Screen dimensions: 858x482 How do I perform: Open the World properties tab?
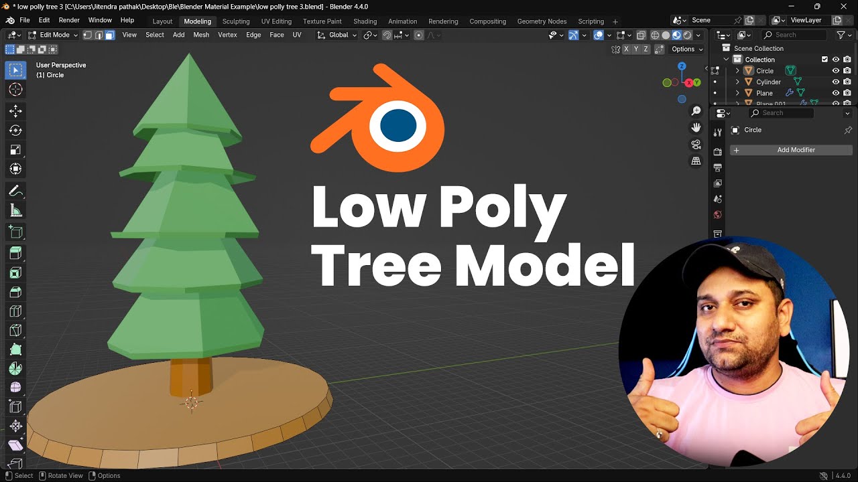[x=718, y=215]
